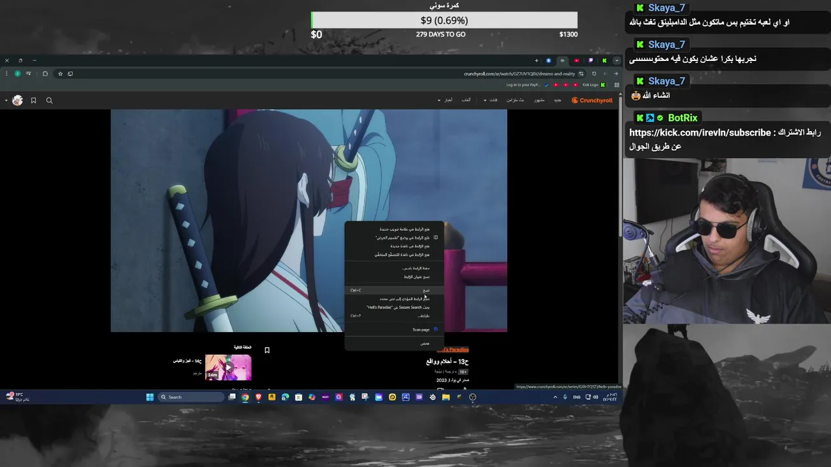Image resolution: width=831 pixels, height=467 pixels.
Task: Open the browser three-dot menu
Action: tap(6, 74)
